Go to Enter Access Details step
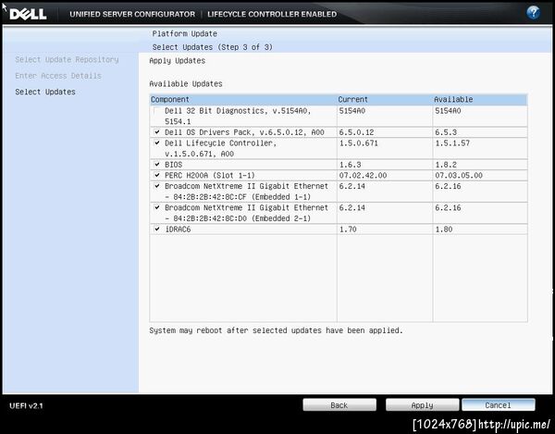Screen dimensions: 555x434 coord(58,75)
